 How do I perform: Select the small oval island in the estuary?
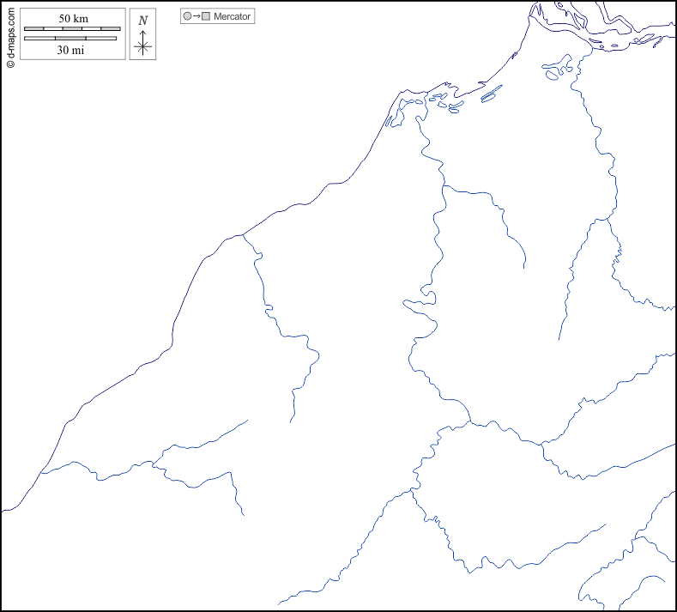(x=550, y=75)
